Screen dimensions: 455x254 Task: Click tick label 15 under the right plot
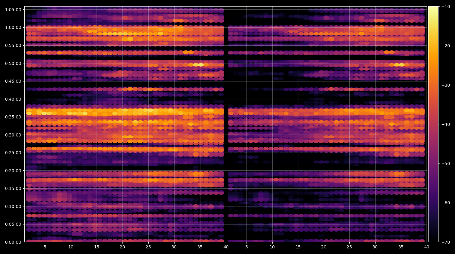[x=298, y=247]
